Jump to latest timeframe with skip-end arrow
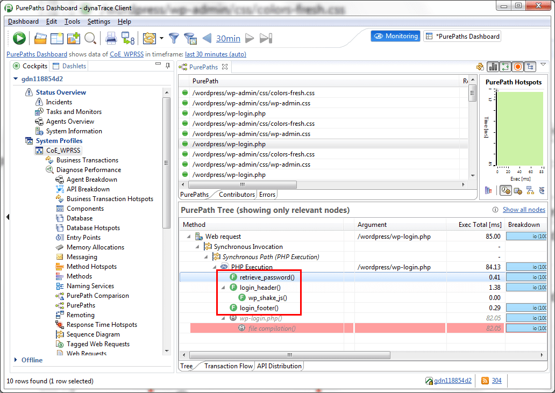This screenshot has width=555, height=393. pos(266,38)
